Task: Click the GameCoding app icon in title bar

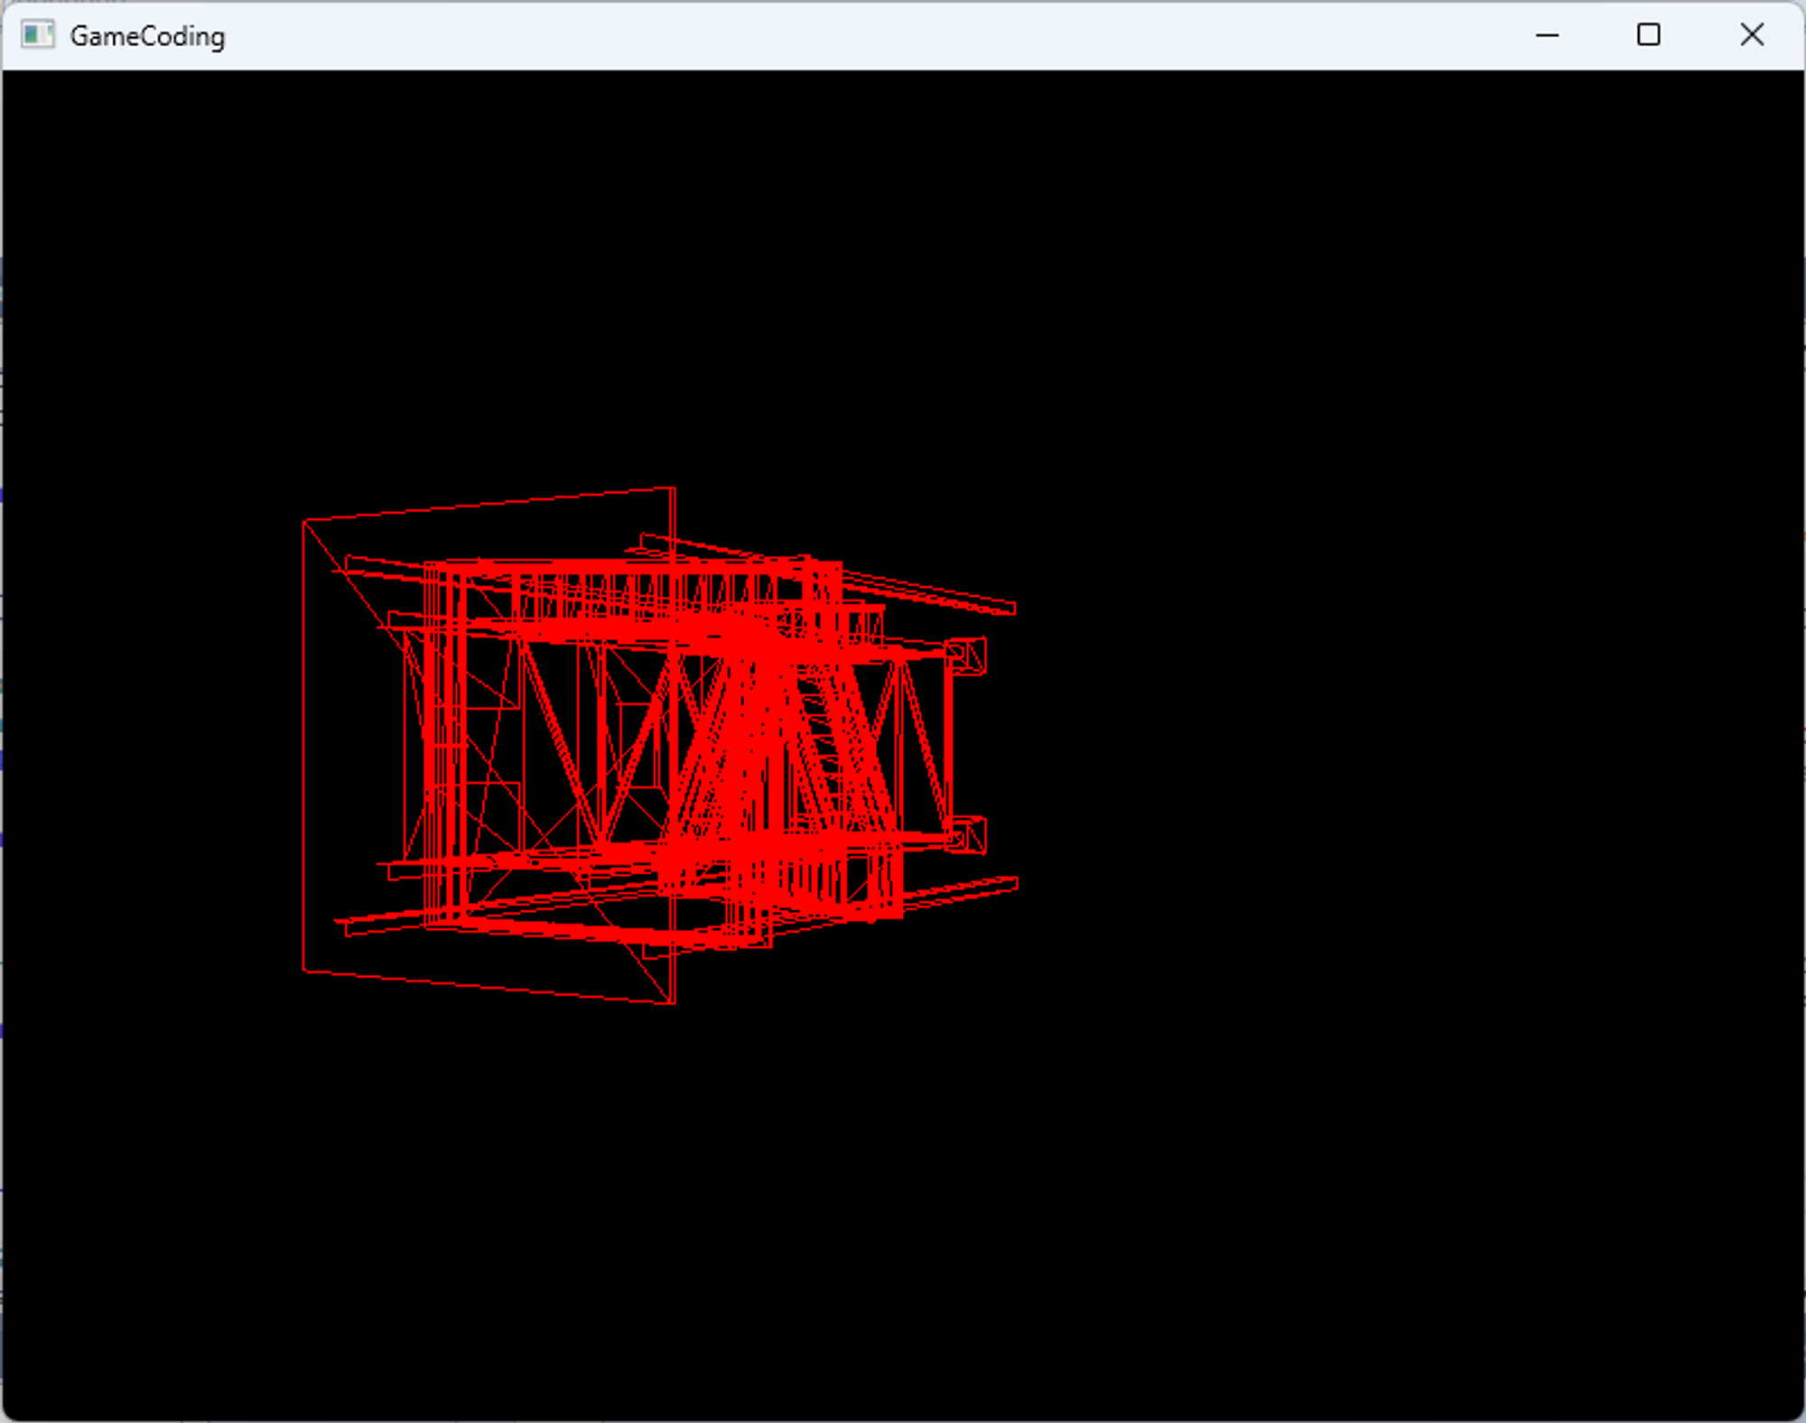Action: coord(37,35)
